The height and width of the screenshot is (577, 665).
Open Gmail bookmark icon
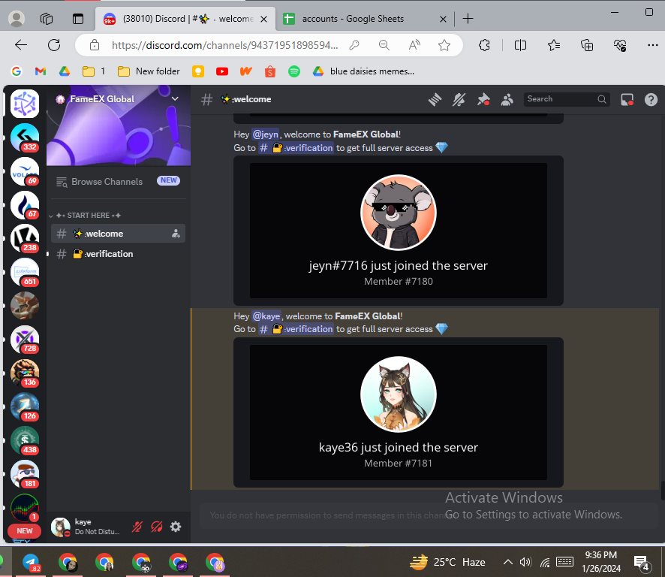[41, 71]
